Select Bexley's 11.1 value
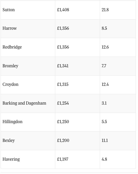 (x=105, y=140)
